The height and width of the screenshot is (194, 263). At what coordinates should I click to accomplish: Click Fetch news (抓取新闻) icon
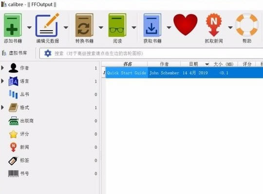[x=214, y=25]
